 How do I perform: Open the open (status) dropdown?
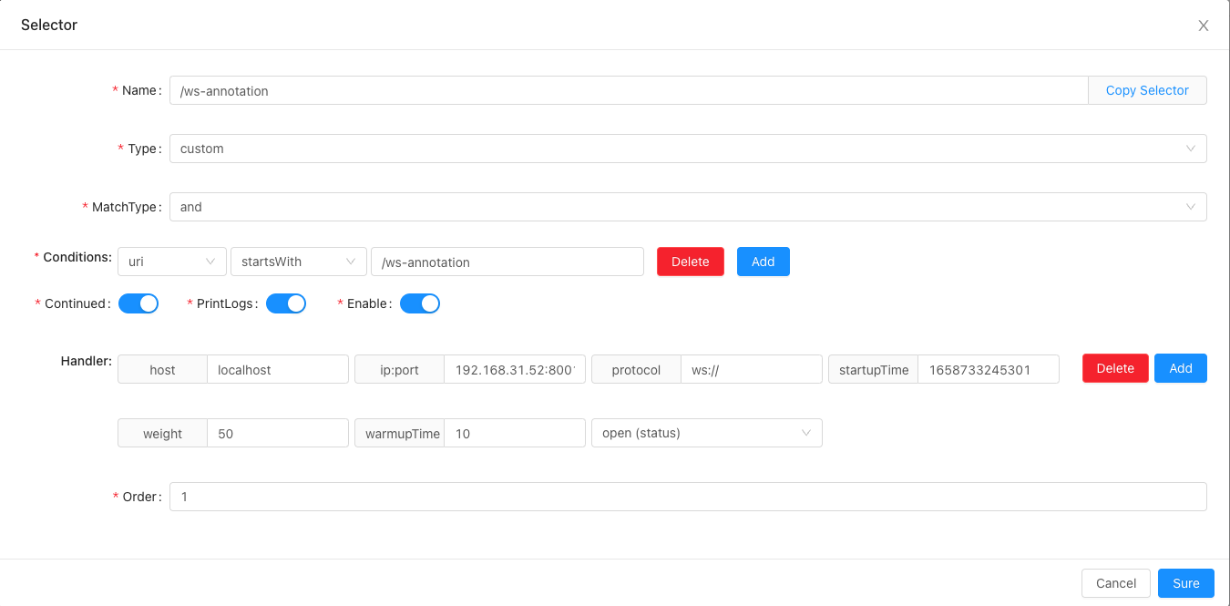point(706,433)
